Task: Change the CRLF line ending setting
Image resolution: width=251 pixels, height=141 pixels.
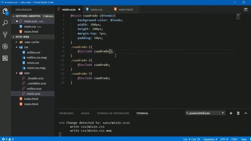Action: (x=235, y=139)
